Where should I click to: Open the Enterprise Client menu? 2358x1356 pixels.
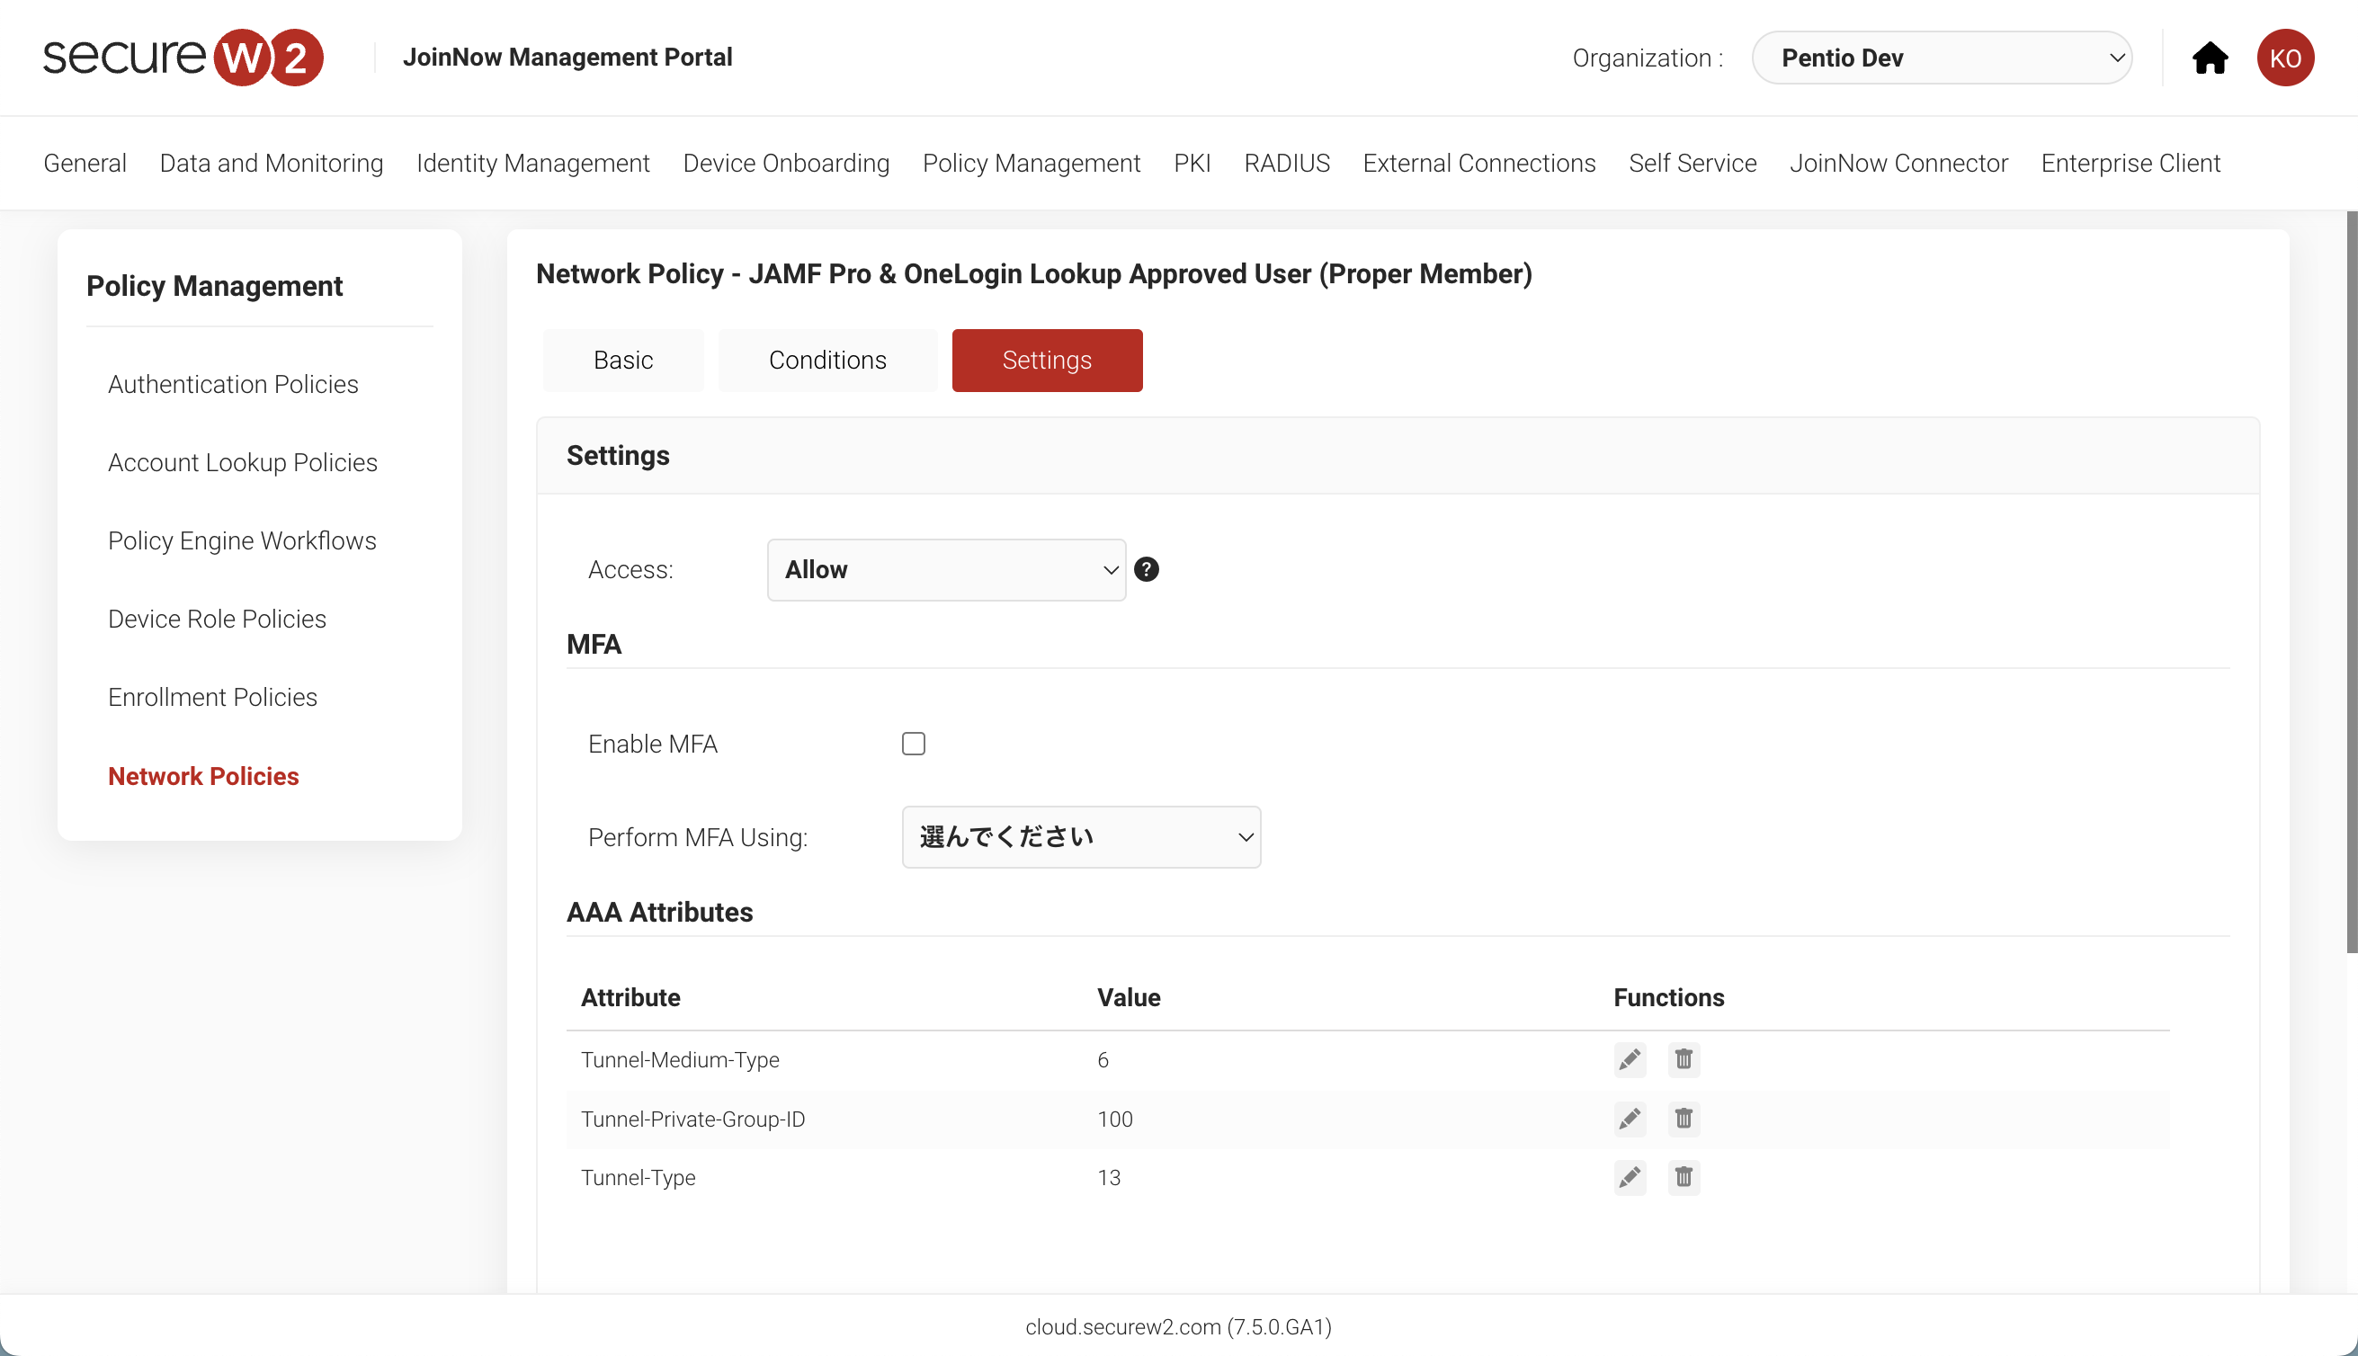click(2130, 163)
